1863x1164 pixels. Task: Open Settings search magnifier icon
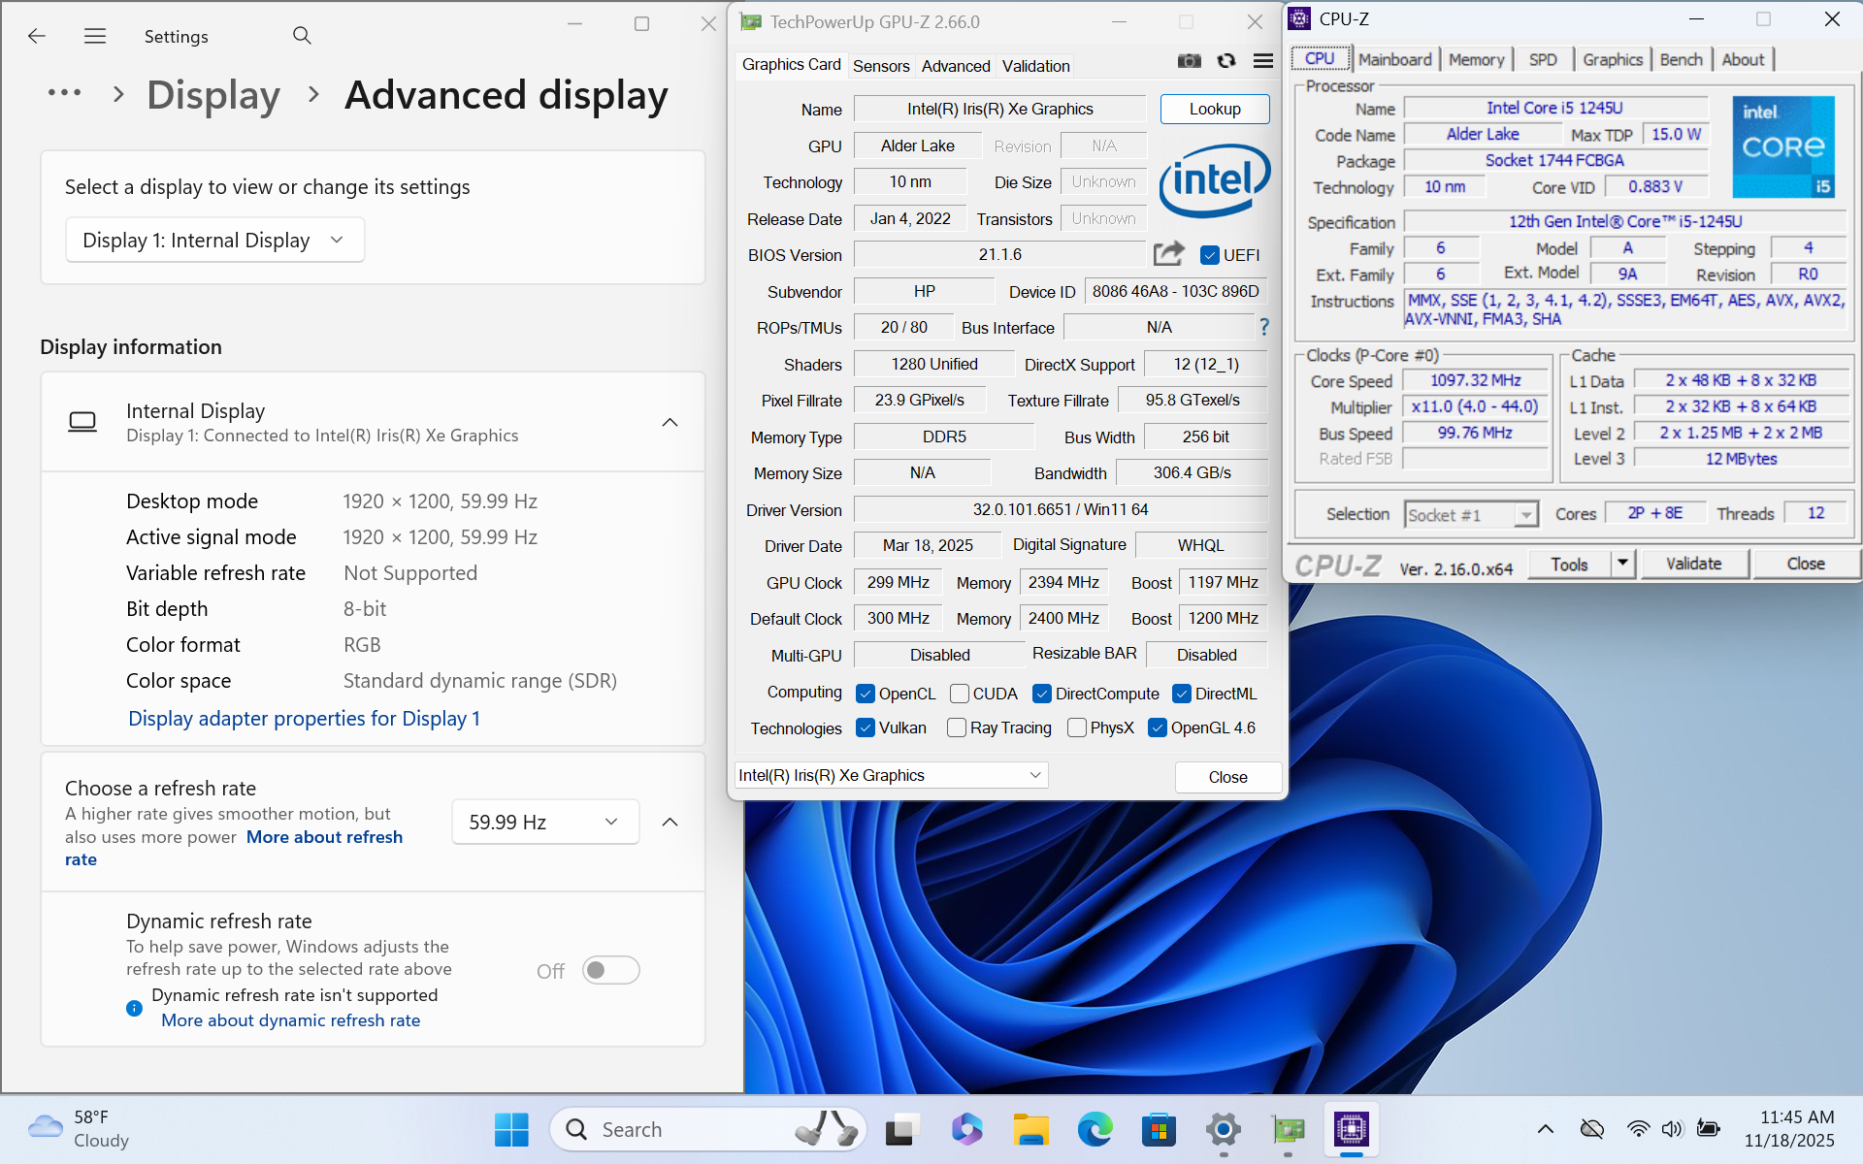point(302,36)
